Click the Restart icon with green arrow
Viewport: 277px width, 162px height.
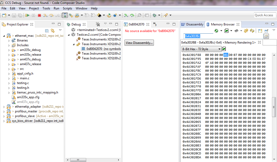109,15
